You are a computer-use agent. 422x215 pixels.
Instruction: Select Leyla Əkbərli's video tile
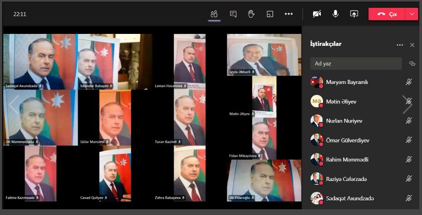pyautogui.click(x=264, y=55)
